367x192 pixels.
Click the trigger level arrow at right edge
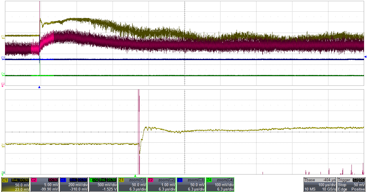tap(365, 57)
